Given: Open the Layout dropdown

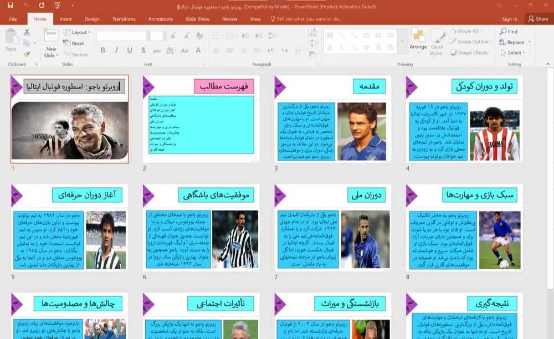Looking at the screenshot, I should click(77, 32).
